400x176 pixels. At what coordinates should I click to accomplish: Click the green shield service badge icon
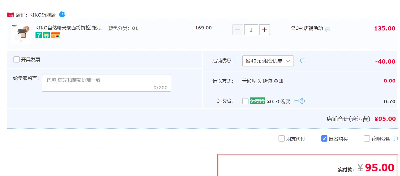47,35
